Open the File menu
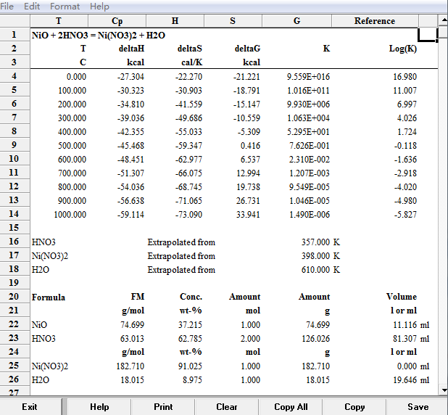 tap(7, 6)
